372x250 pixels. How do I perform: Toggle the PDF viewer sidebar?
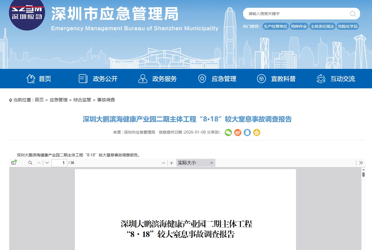point(14,163)
